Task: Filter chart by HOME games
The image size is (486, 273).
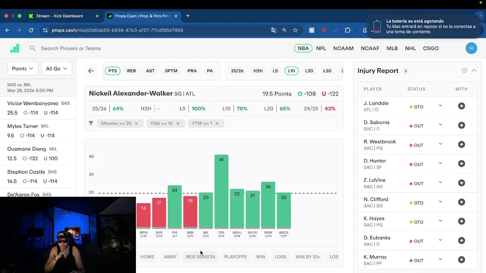Action: 147,257
